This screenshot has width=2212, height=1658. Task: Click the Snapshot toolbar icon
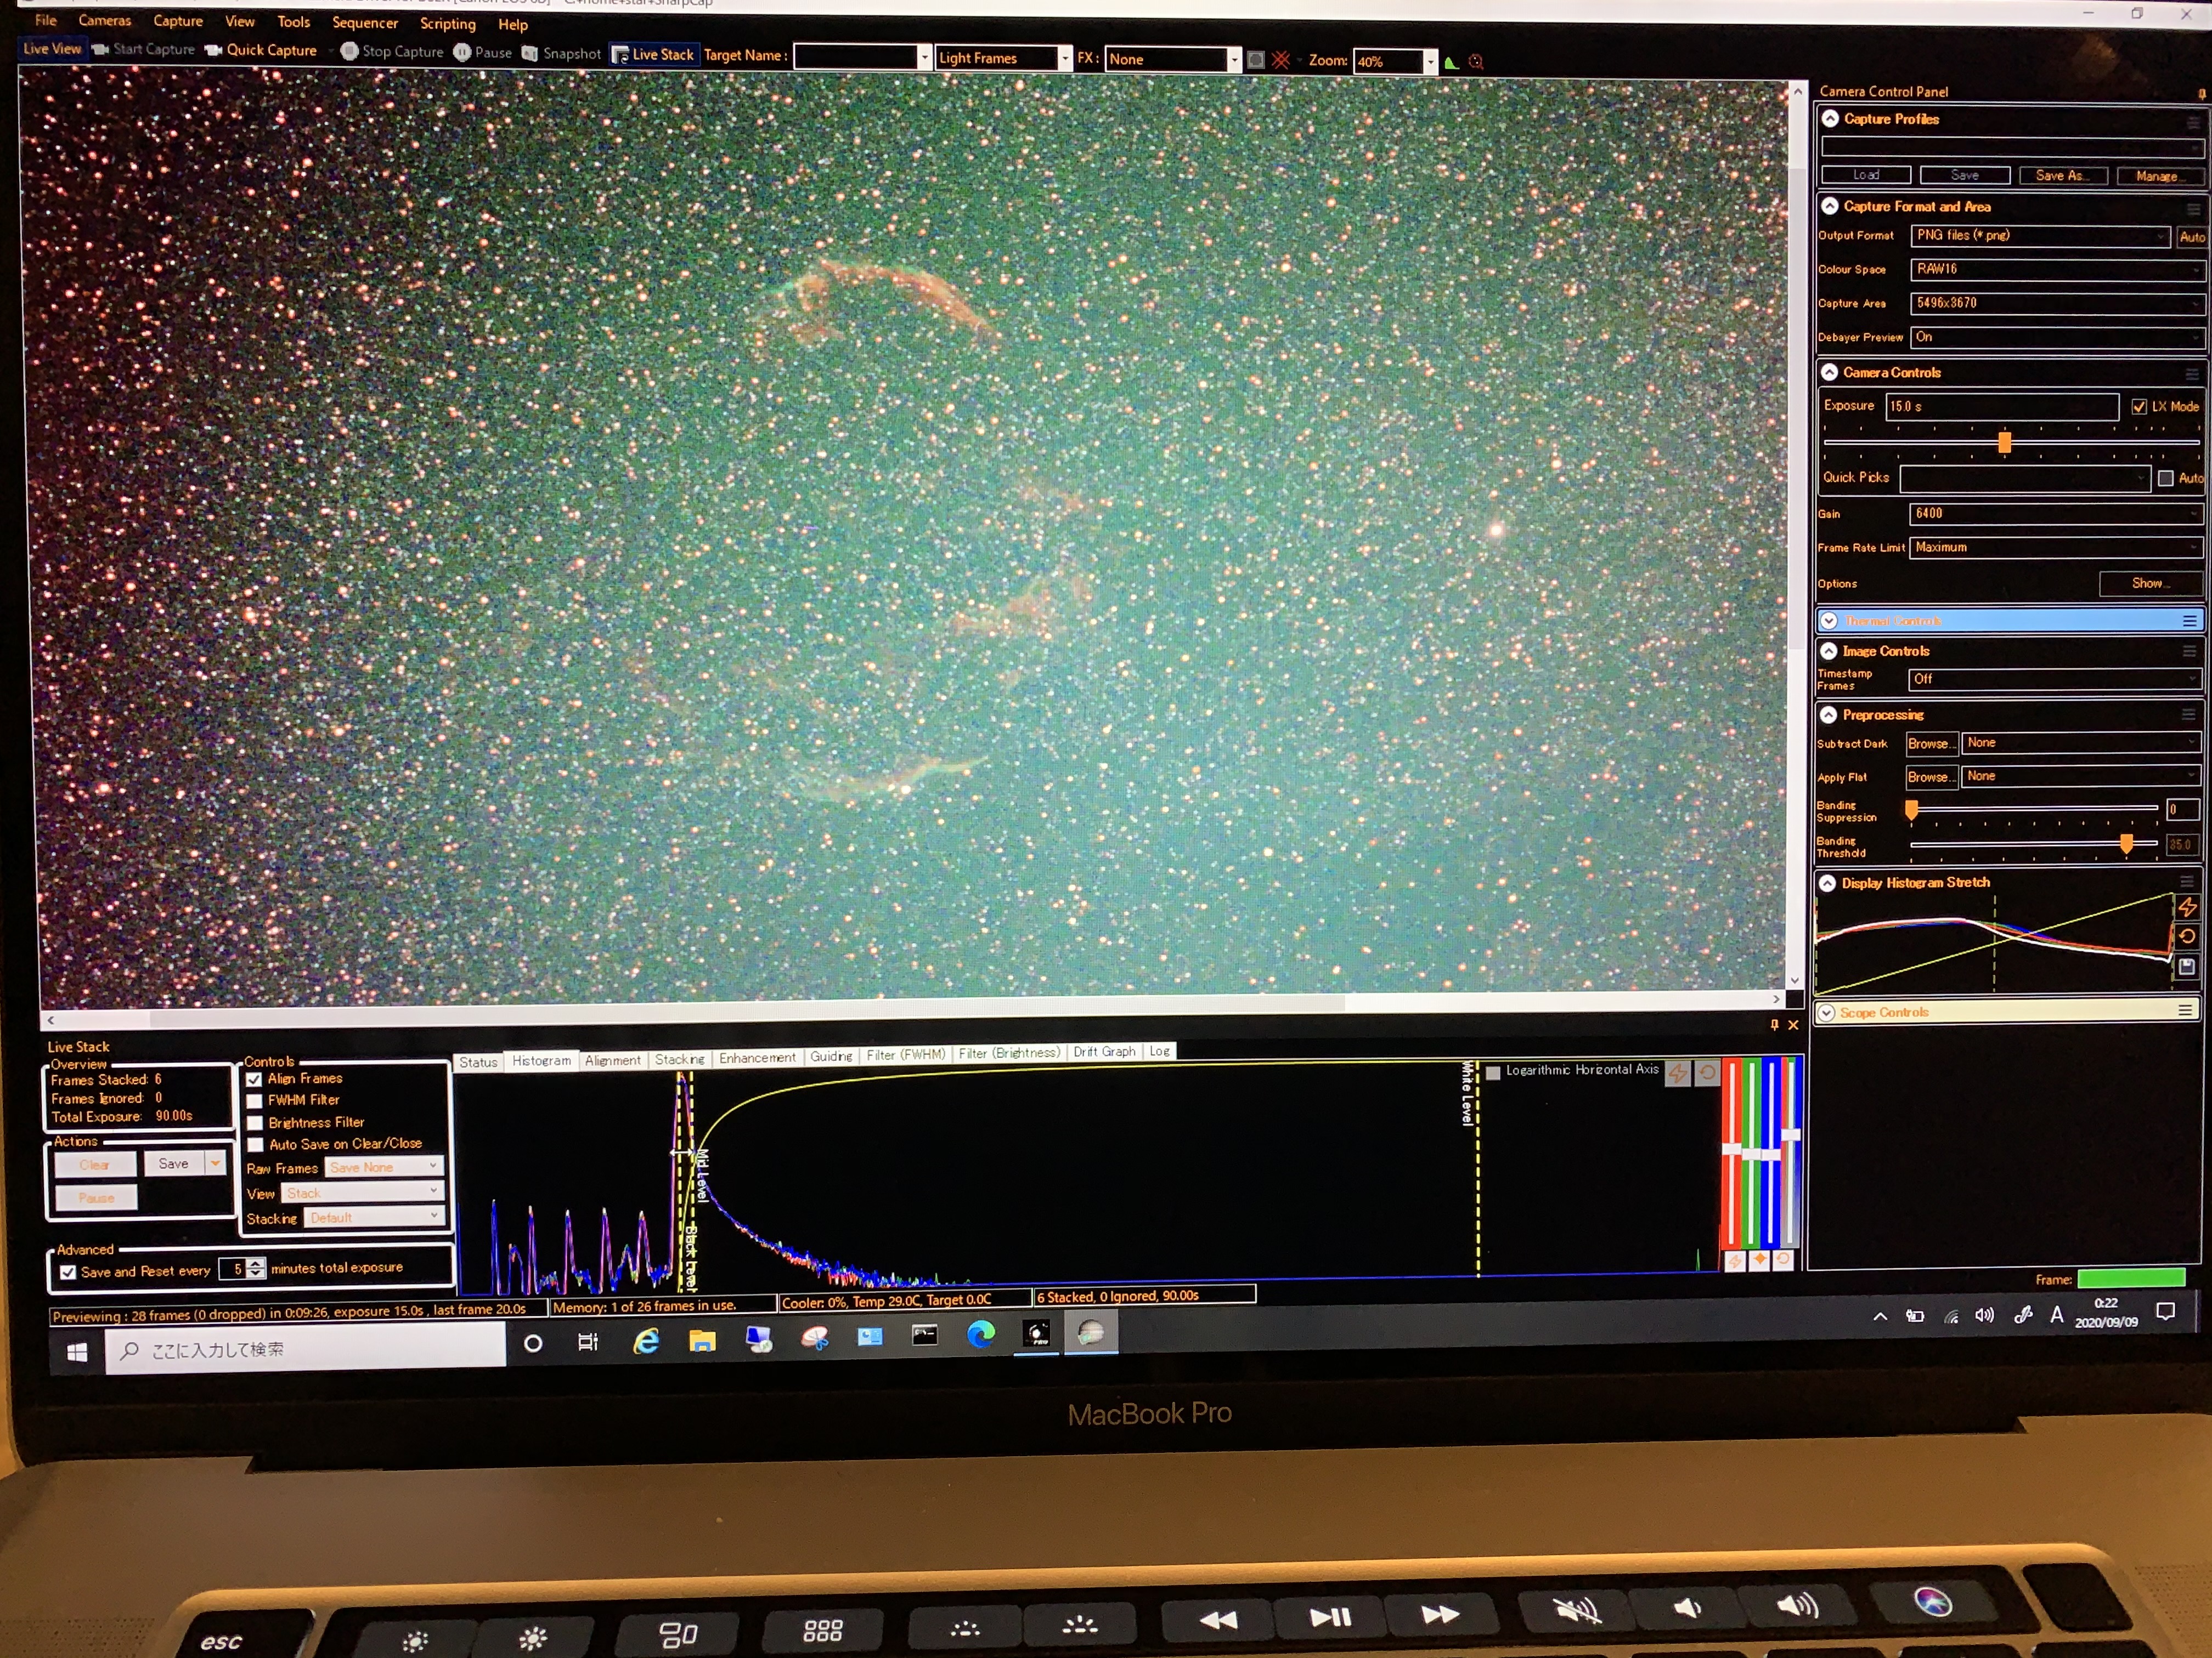coord(530,54)
